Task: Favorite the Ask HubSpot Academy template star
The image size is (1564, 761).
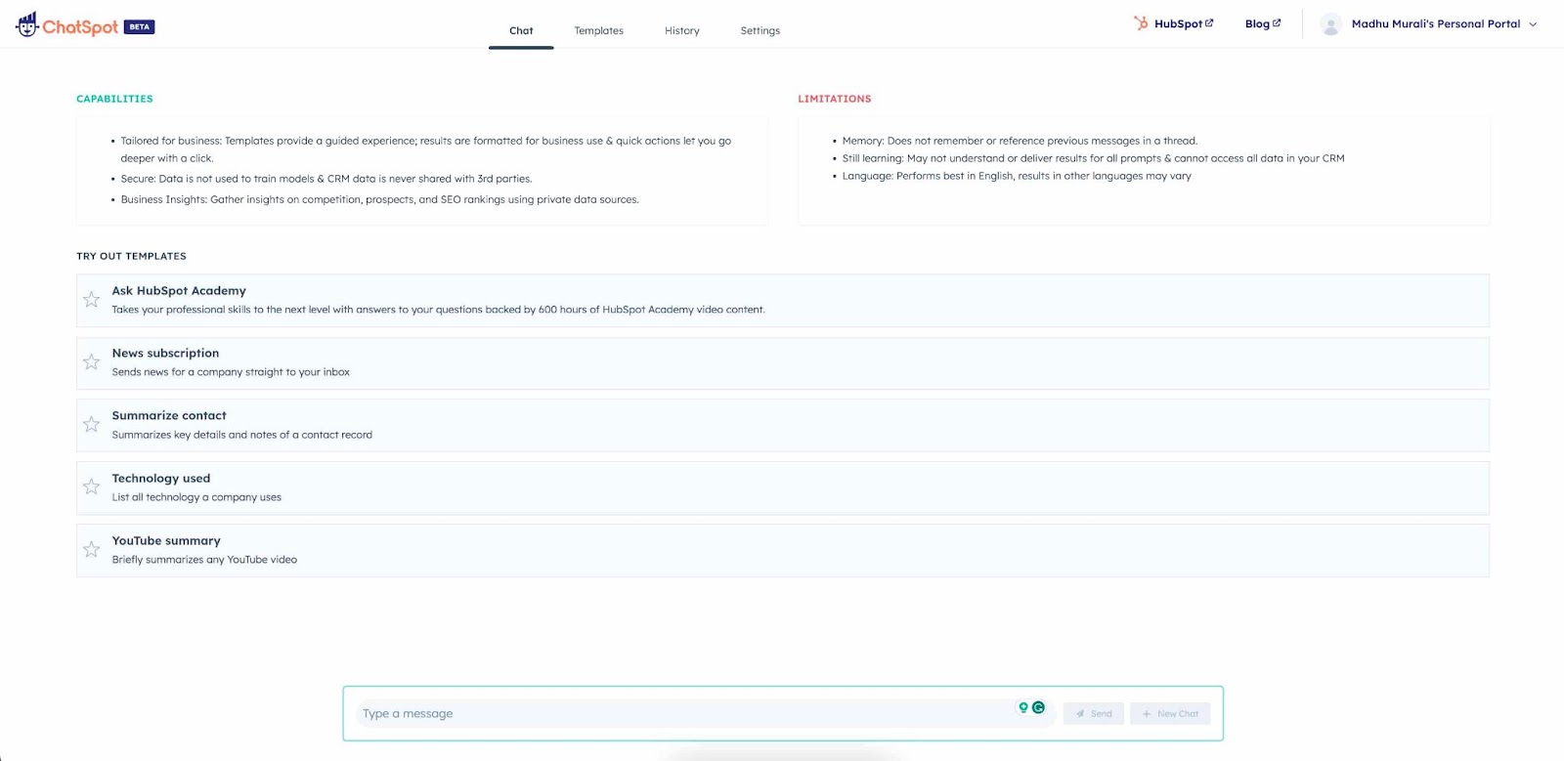Action: [x=91, y=300]
